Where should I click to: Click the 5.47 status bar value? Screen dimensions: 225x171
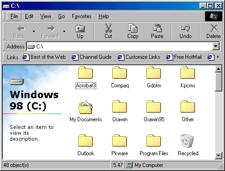(118, 165)
